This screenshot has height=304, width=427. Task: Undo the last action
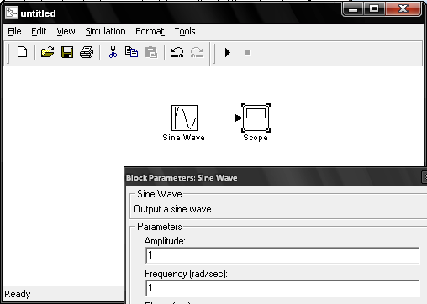tap(177, 52)
